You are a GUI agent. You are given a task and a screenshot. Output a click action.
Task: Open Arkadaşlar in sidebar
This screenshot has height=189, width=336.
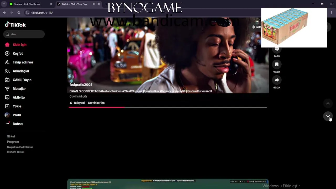[x=21, y=71]
